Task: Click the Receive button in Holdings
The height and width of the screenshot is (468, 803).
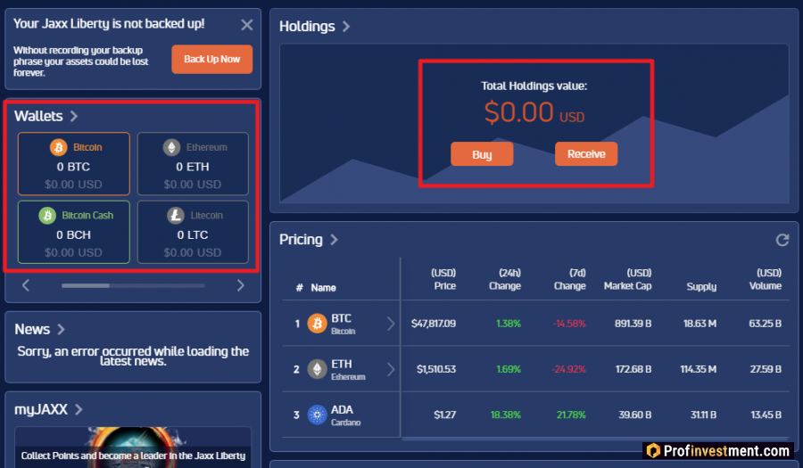Action: (586, 154)
